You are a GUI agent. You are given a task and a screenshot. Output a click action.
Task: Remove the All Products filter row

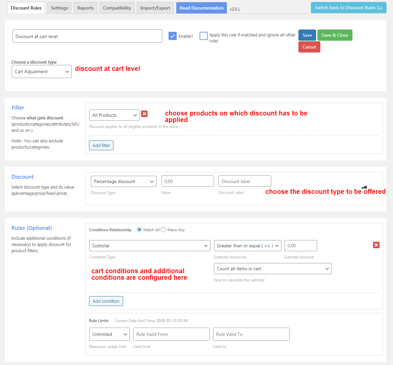(x=144, y=114)
